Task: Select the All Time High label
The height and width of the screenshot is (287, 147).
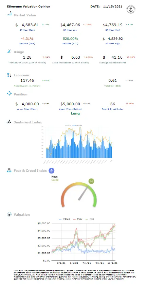Action: tap(112, 44)
